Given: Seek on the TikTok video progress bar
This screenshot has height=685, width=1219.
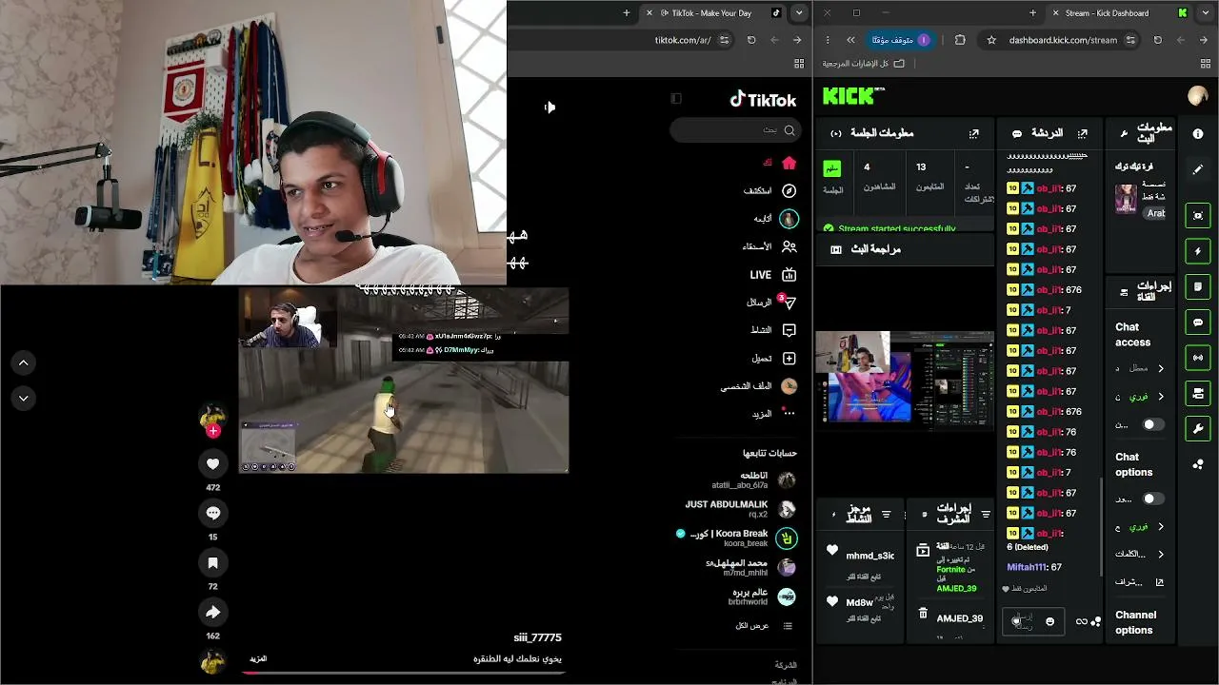Looking at the screenshot, I should (404, 673).
